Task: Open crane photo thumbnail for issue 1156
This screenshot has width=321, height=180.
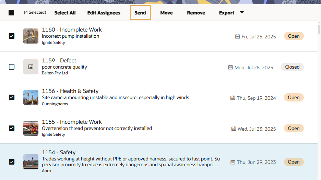Action: pos(31,97)
